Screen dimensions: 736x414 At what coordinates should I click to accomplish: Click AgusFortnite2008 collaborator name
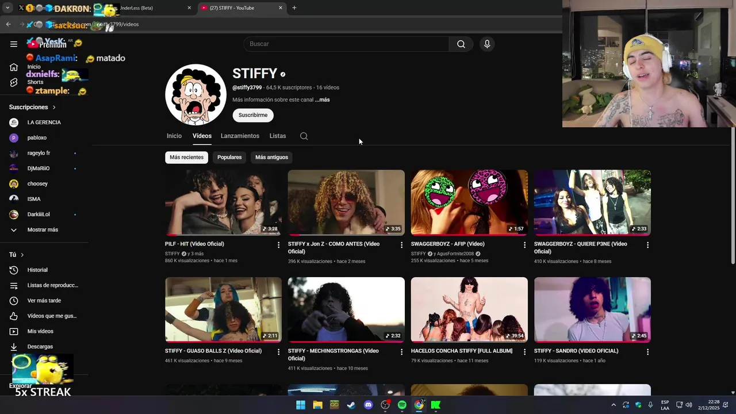[455, 254]
